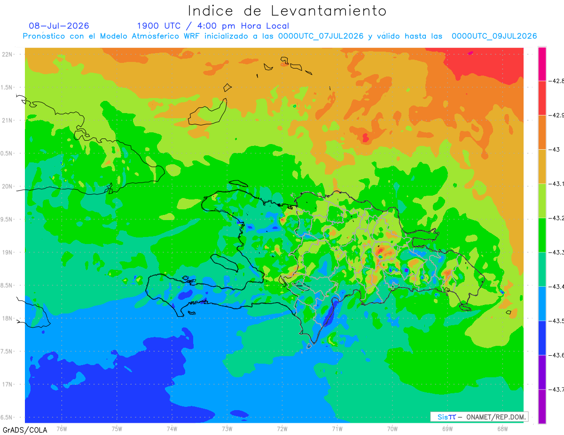
Task: Select the date label "08-Jul-2026"
Action: pos(59,26)
